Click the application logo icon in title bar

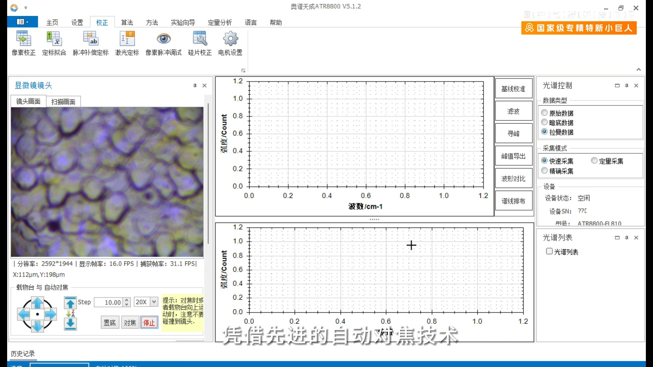[x=14, y=7]
